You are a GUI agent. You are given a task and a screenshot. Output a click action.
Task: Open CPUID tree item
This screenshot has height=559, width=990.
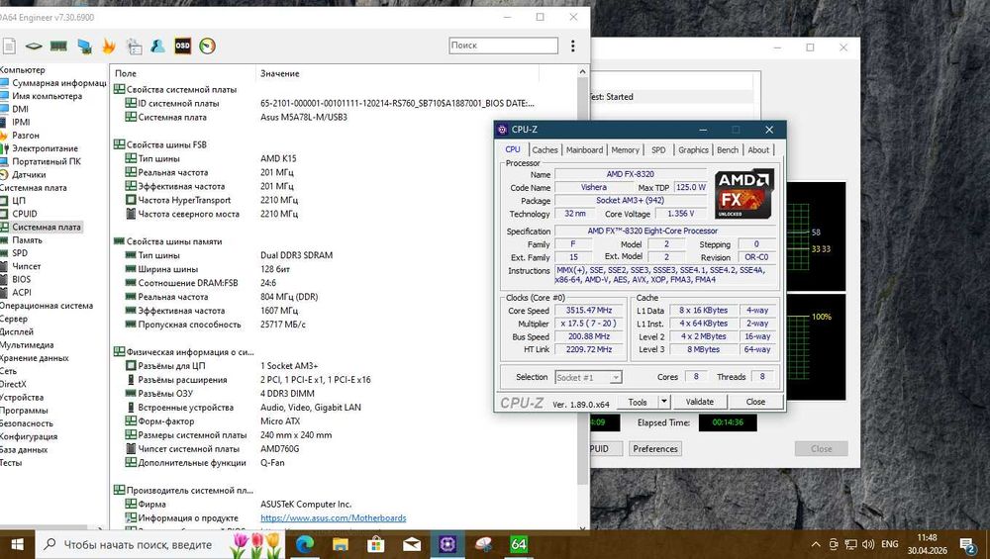[24, 214]
